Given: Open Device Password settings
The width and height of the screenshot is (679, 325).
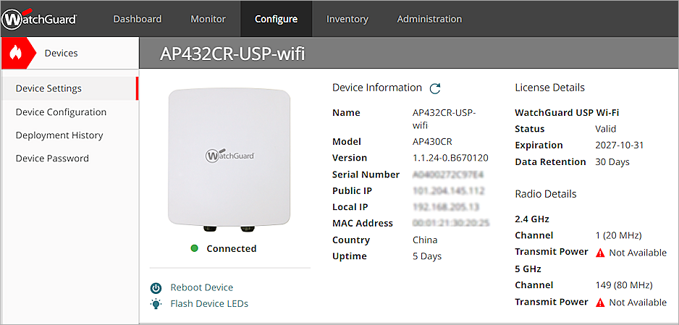Looking at the screenshot, I should [x=52, y=159].
